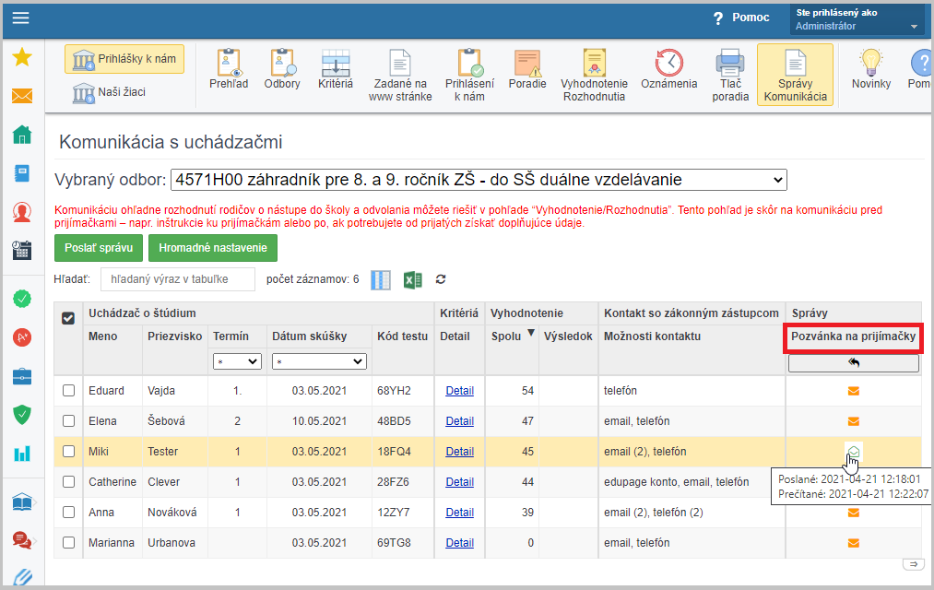Click the opened envelope icon for Miki Tester

(854, 452)
